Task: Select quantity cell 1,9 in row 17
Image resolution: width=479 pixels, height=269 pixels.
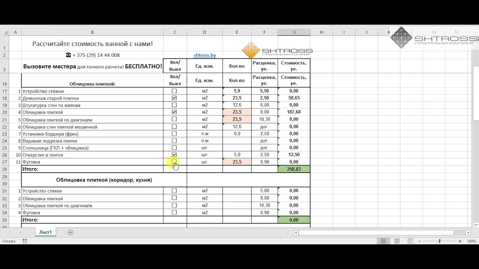Action: pos(237,91)
